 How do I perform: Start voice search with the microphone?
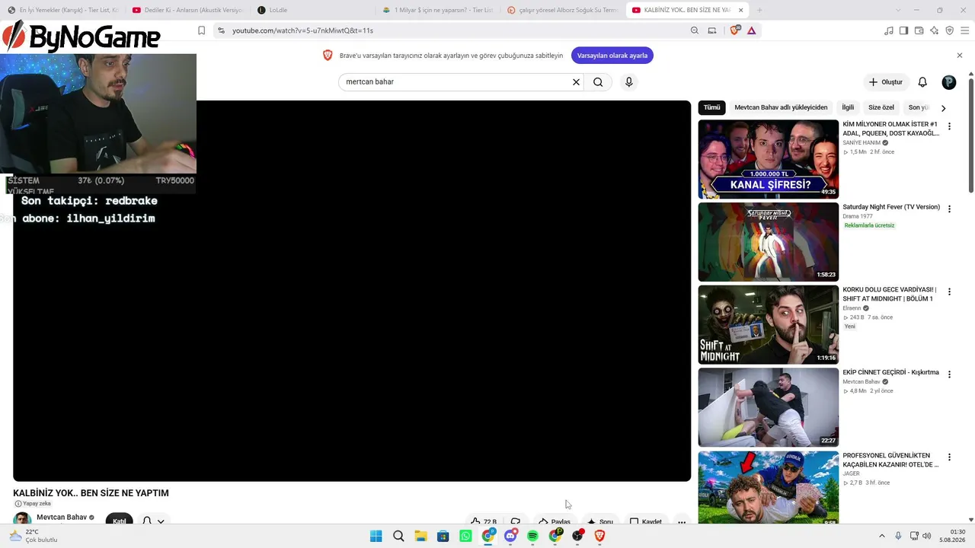pyautogui.click(x=628, y=82)
